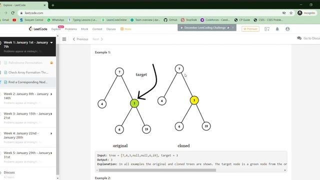Image resolution: width=320 pixels, height=180 pixels.
Task: Reload the page with refresh icon
Action: (x=13, y=13)
